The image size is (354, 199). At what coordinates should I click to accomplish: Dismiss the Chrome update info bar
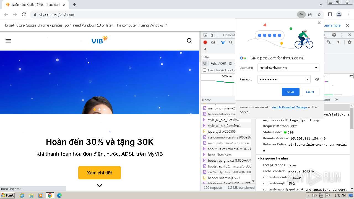(x=347, y=25)
